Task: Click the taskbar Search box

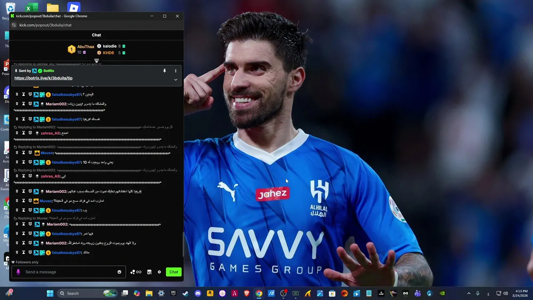Action: point(87,293)
